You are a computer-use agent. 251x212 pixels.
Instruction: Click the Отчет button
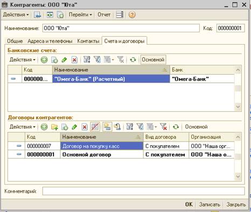point(104,15)
